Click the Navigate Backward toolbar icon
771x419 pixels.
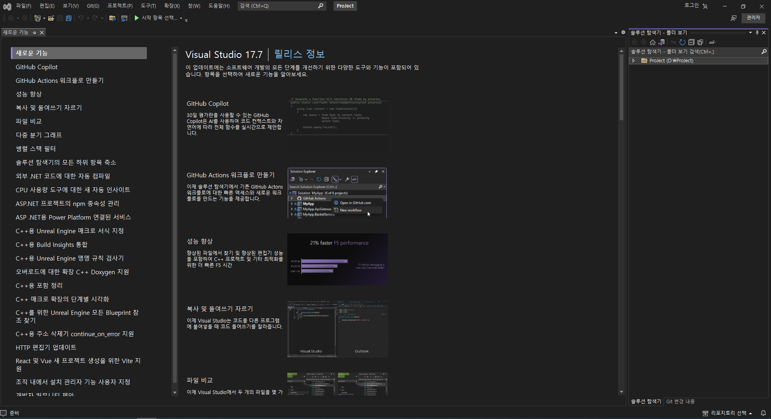tap(11, 18)
